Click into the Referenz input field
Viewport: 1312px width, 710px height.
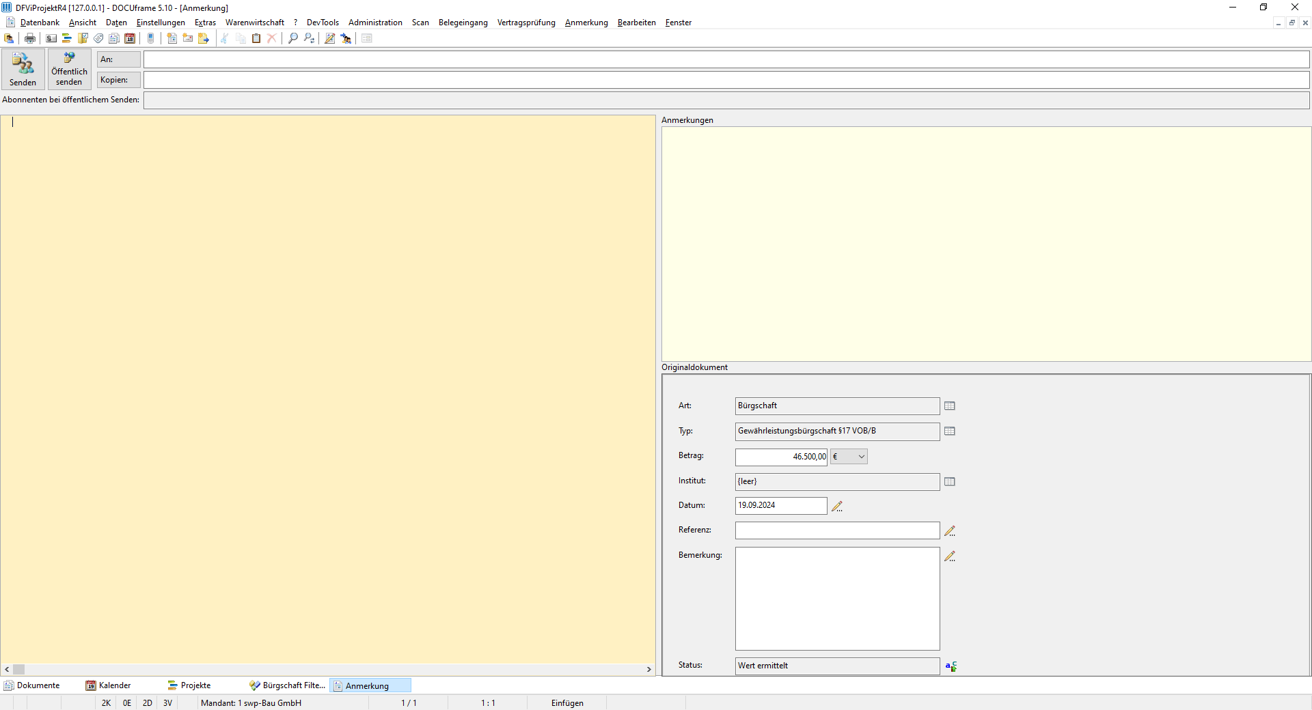(837, 530)
